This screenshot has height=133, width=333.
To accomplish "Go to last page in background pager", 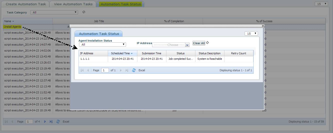I will coord(51,122).
